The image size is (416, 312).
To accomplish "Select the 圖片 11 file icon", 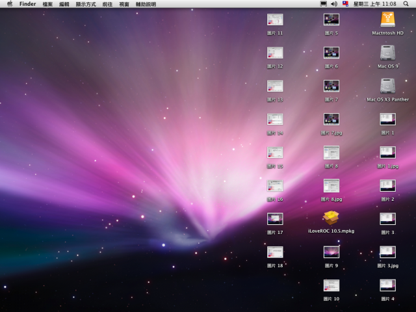I will [x=275, y=19].
